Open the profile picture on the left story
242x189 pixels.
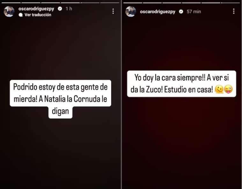click(x=9, y=11)
